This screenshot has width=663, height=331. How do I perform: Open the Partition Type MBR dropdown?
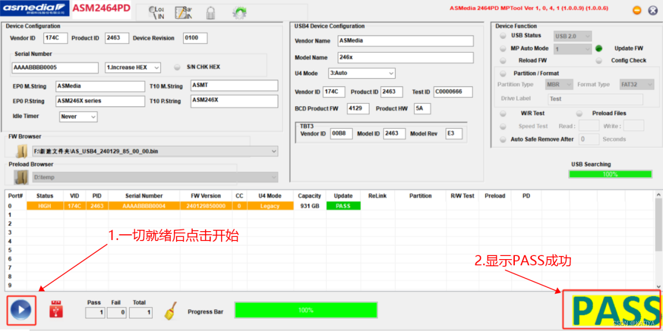[x=559, y=84]
